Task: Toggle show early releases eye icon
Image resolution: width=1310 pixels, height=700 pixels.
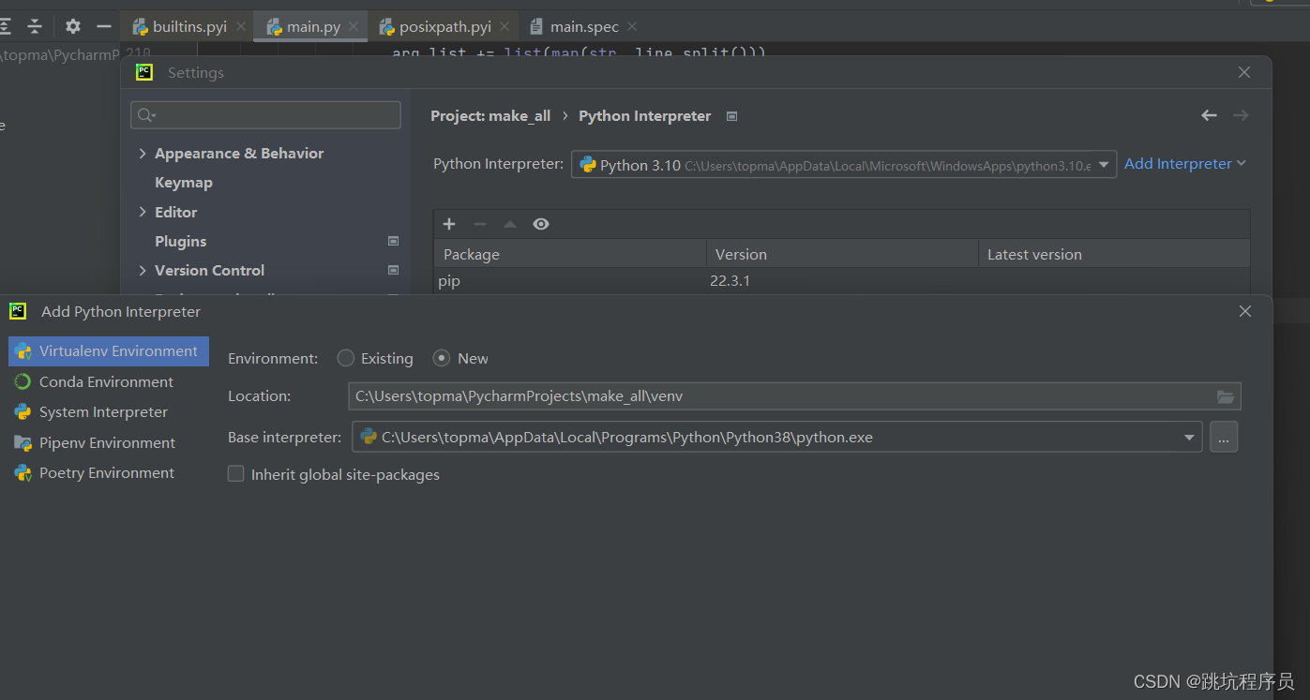Action: 541,224
